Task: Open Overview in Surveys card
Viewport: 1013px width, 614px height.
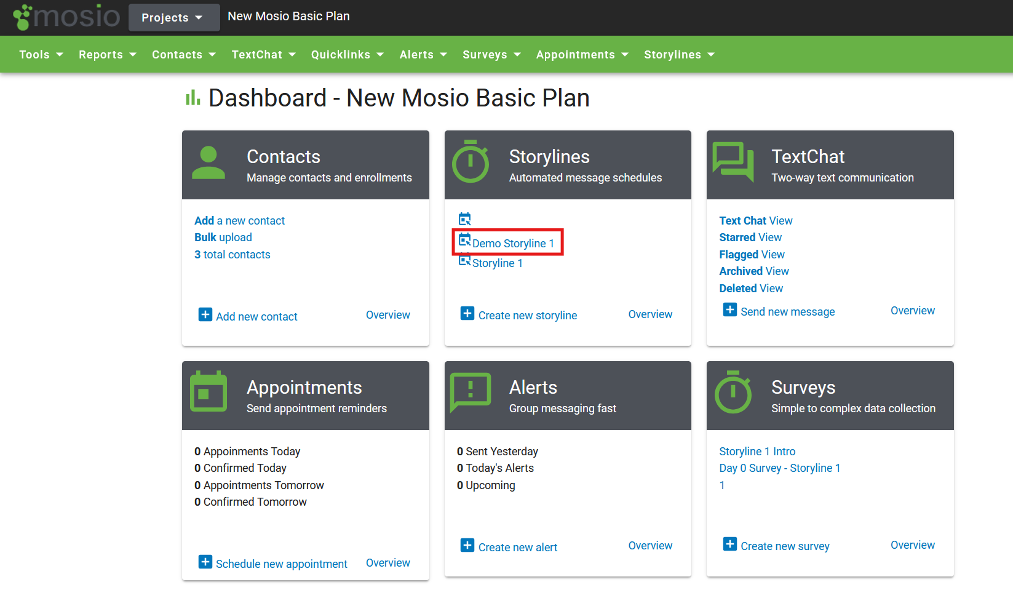Action: [913, 545]
